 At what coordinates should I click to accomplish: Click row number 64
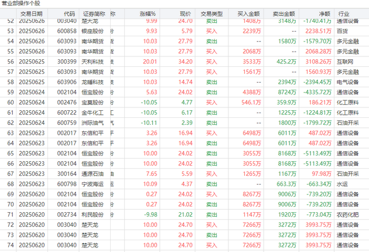11,143
